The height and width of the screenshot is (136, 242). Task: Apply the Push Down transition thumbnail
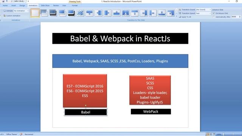coord(135,13)
